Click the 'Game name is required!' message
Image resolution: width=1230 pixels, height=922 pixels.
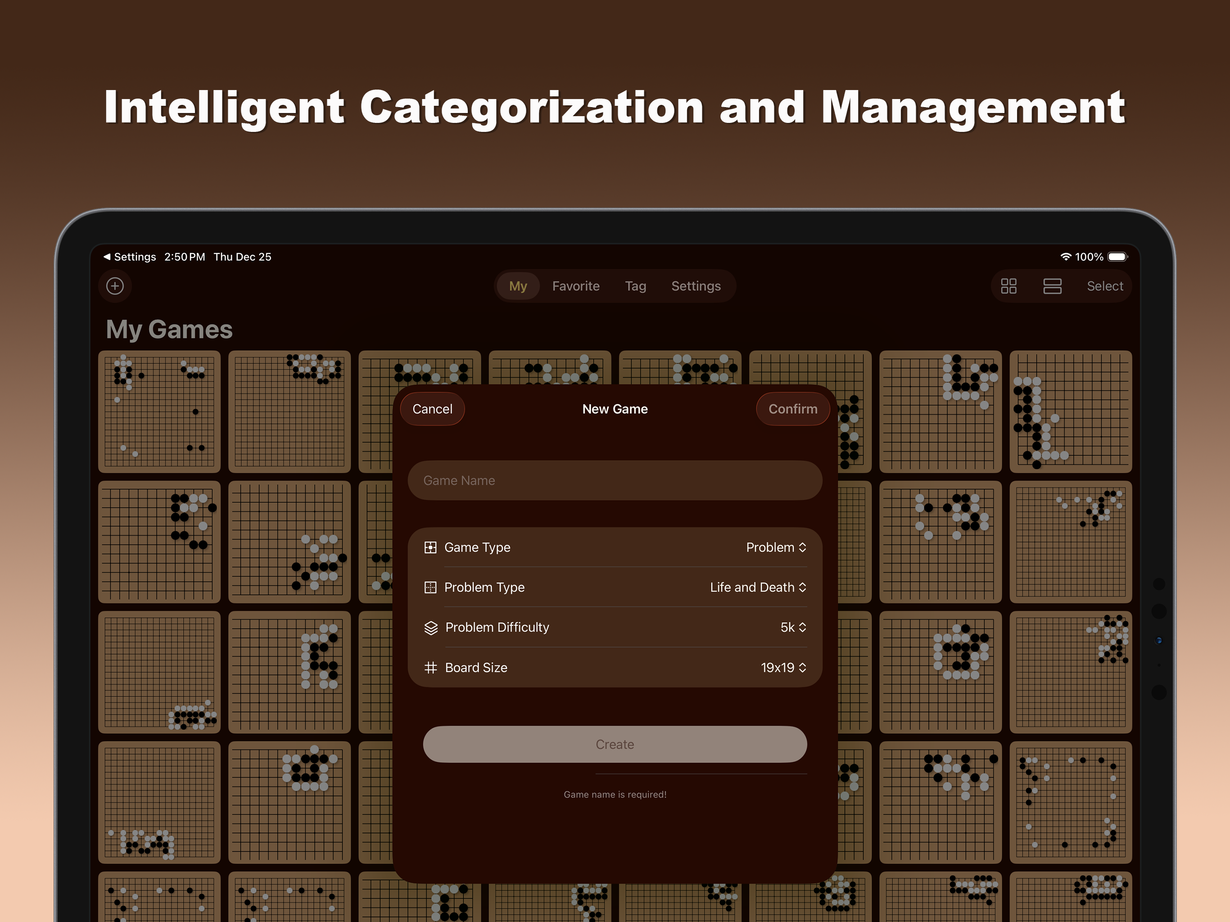coord(615,794)
